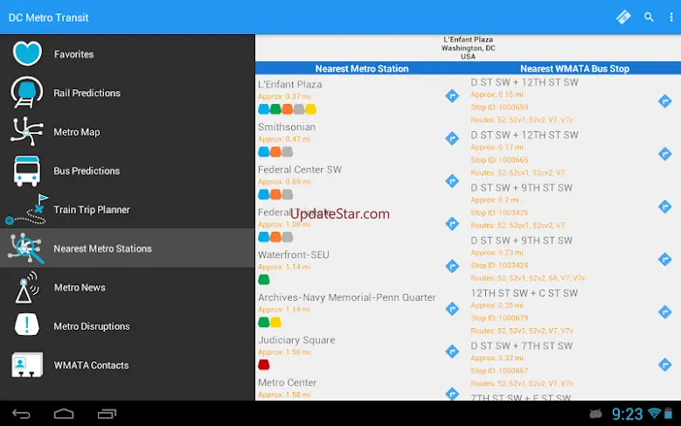Click Nearest Metro Station column header
The height and width of the screenshot is (426, 681).
(362, 69)
